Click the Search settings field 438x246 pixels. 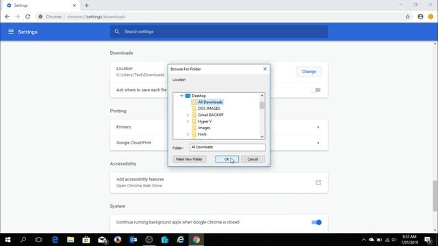tap(219, 31)
